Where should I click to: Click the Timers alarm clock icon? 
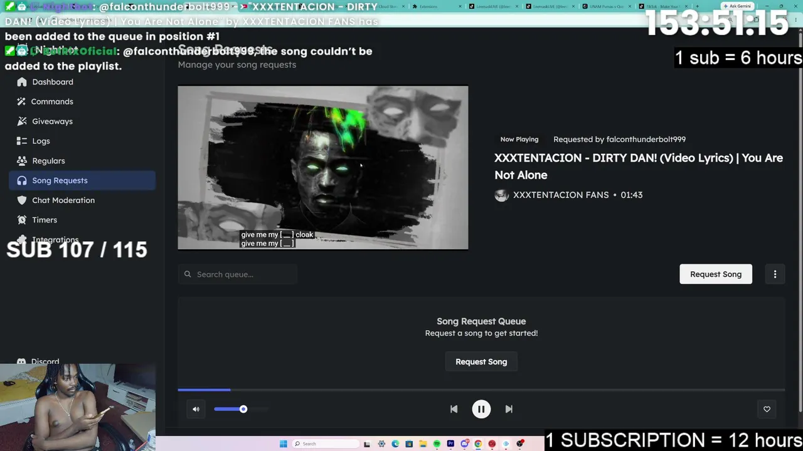(22, 220)
